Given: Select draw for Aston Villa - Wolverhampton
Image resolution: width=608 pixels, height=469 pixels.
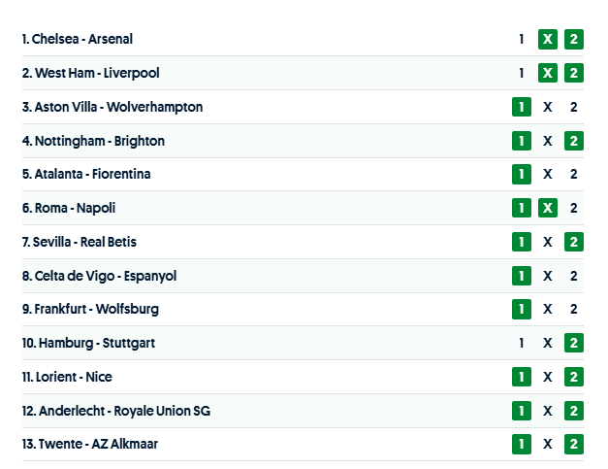Looking at the screenshot, I should click(548, 107).
